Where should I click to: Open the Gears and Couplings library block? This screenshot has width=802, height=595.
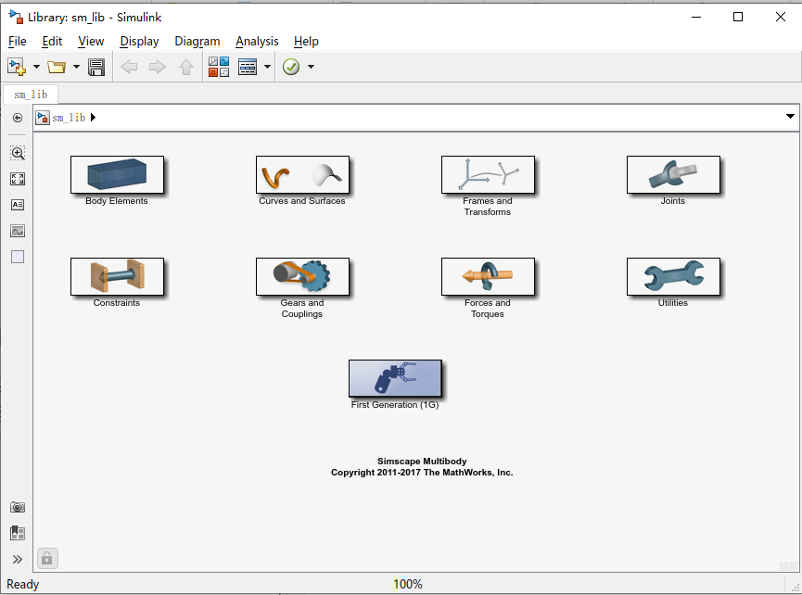302,276
